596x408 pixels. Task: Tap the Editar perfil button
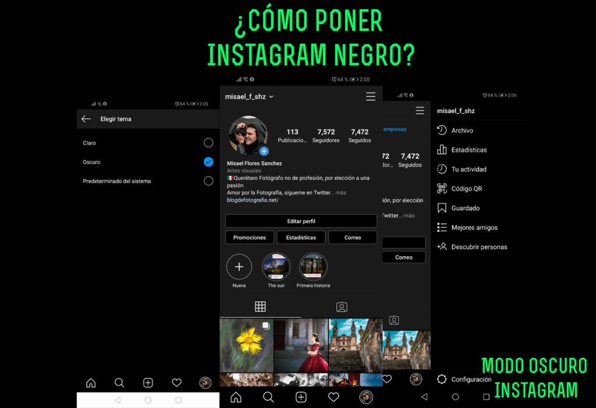tap(301, 221)
